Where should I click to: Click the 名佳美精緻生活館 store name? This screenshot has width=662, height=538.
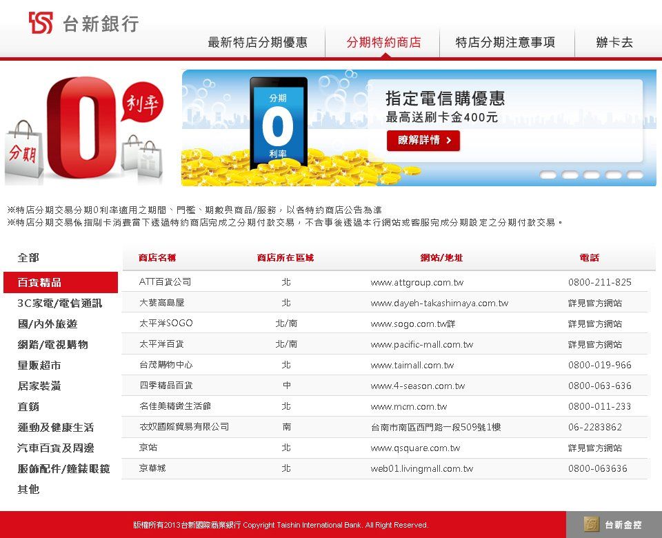click(174, 406)
